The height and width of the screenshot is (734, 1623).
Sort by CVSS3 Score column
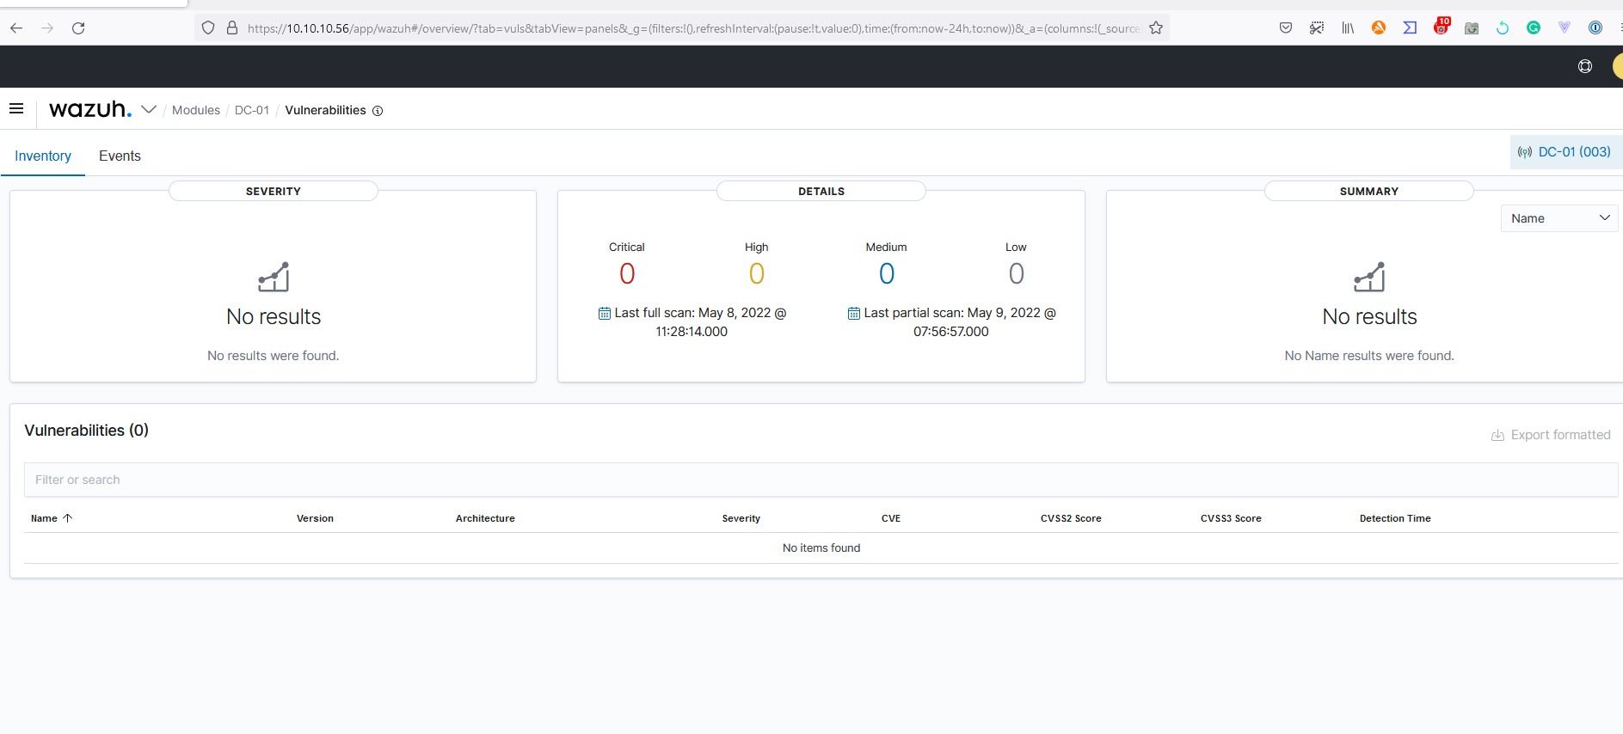(1231, 518)
